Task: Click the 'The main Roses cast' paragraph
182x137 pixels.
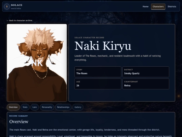Action: (x=85, y=130)
